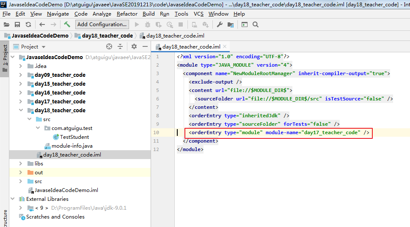
Task: Navigate forward with the right arrow
Action: 53,24
